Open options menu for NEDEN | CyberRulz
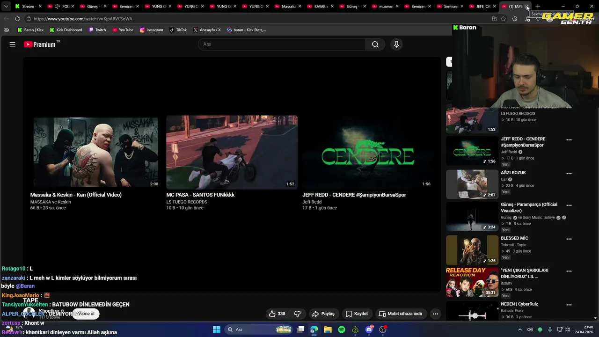 [569, 305]
